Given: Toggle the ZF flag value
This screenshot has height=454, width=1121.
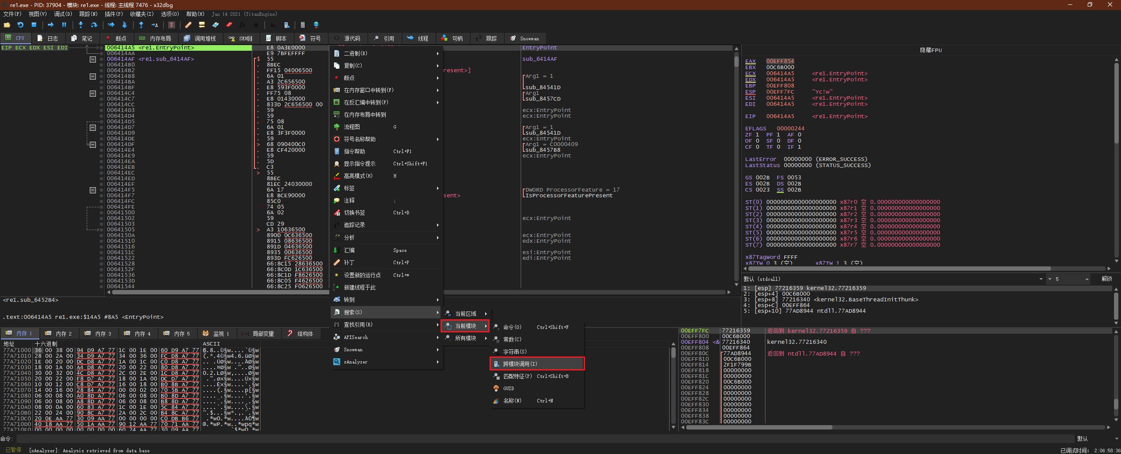Looking at the screenshot, I should pyautogui.click(x=757, y=135).
